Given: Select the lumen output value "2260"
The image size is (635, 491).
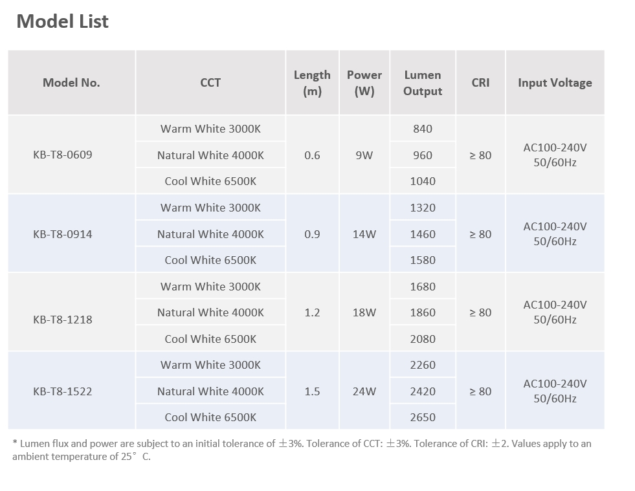Looking at the screenshot, I should (423, 365).
